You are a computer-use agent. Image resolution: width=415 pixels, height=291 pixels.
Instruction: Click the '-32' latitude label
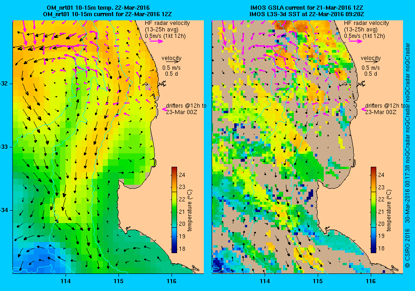pos(4,84)
